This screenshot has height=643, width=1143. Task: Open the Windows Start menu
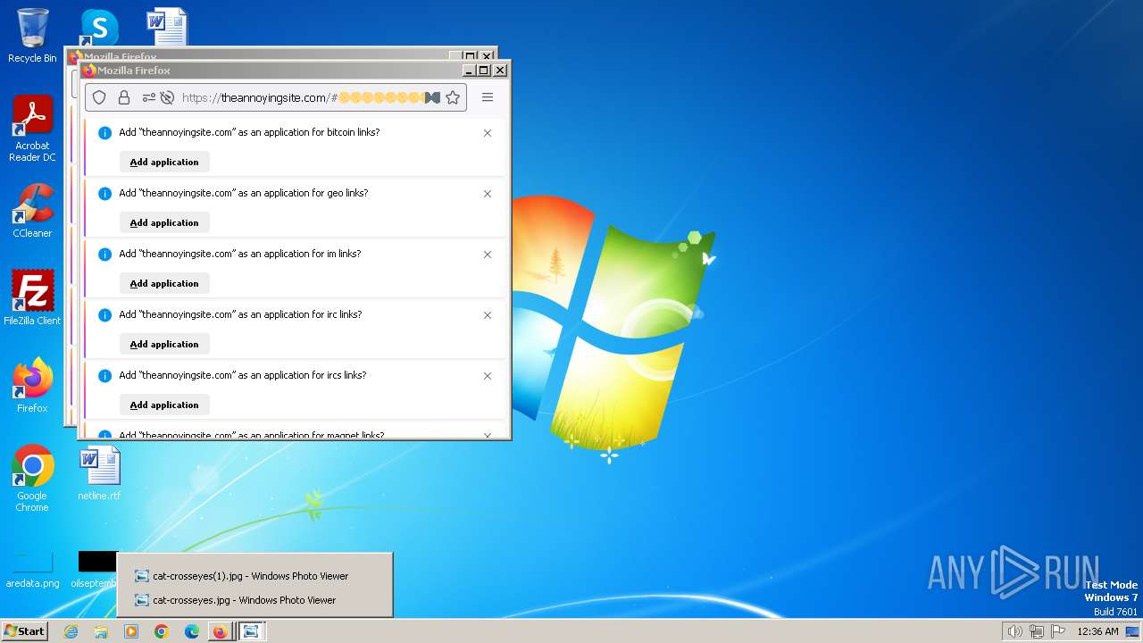coord(24,631)
